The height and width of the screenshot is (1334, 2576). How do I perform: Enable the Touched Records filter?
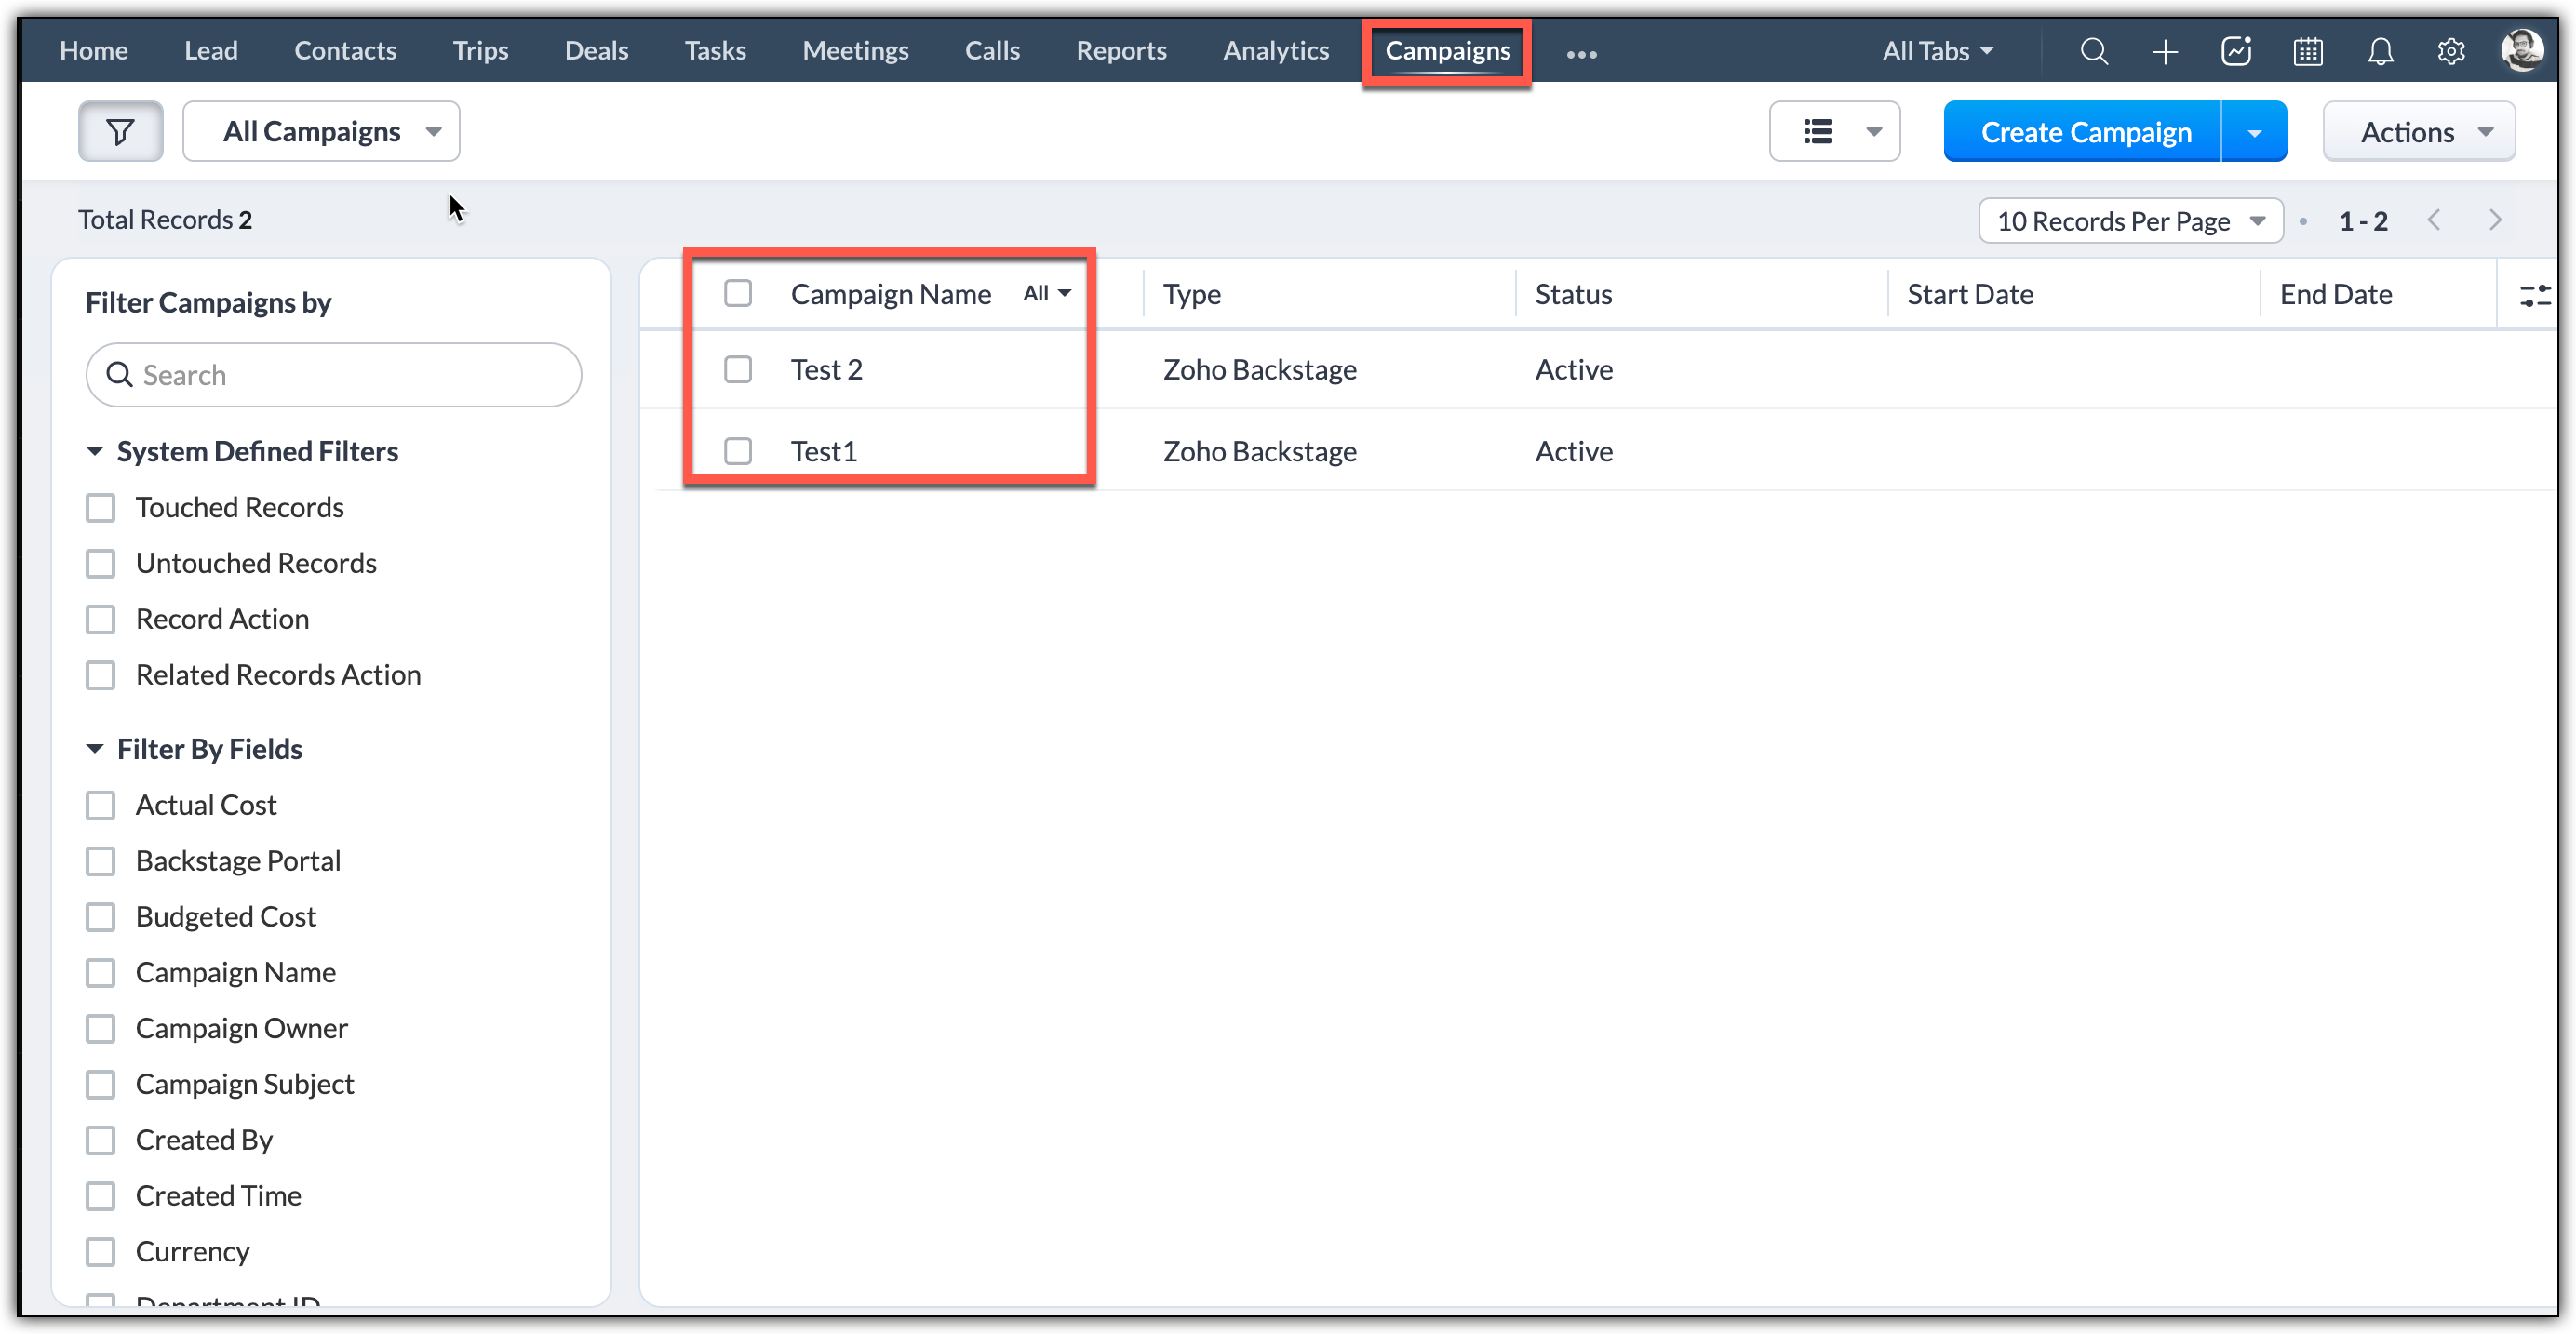[x=101, y=508]
